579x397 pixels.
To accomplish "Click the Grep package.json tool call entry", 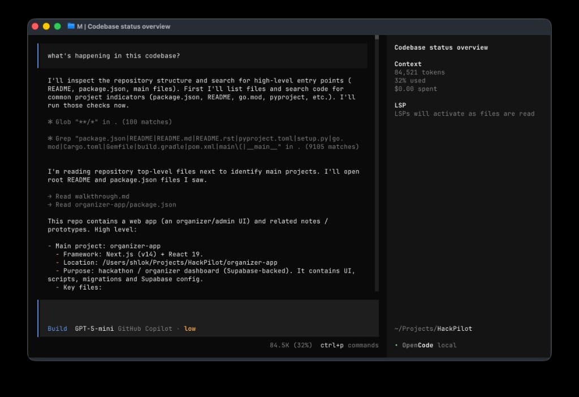I will [x=203, y=143].
